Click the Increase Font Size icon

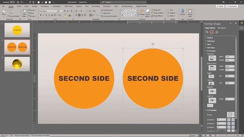65,11
